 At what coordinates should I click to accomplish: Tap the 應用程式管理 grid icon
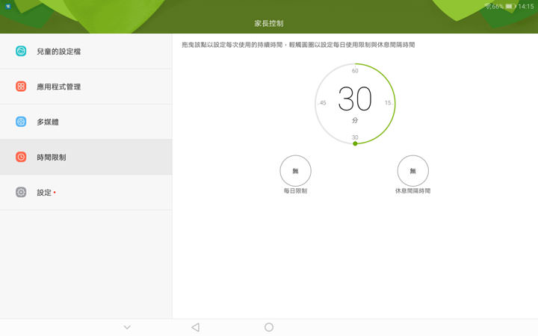pyautogui.click(x=21, y=87)
